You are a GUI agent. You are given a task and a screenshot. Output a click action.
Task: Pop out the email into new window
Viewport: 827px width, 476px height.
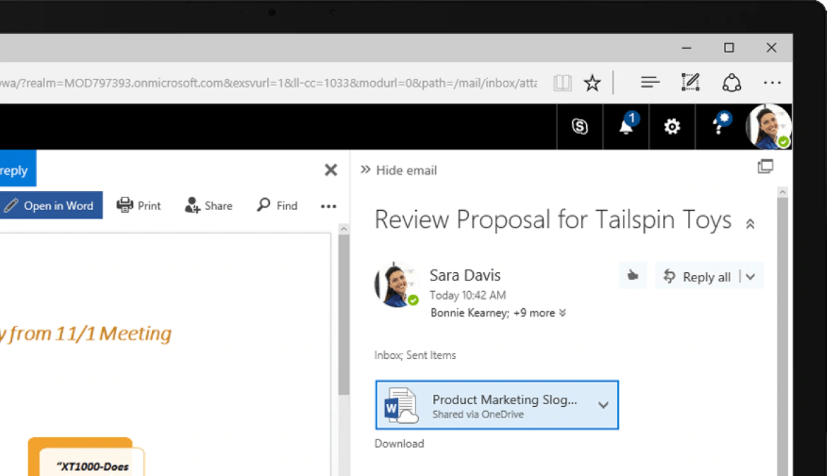point(766,165)
